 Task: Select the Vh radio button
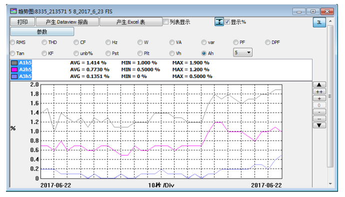(x=172, y=53)
